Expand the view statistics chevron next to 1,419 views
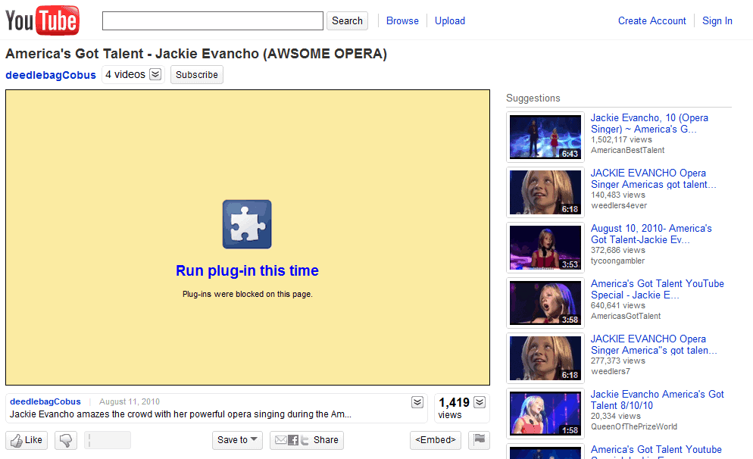Image resolution: width=753 pixels, height=459 pixels. pos(478,401)
